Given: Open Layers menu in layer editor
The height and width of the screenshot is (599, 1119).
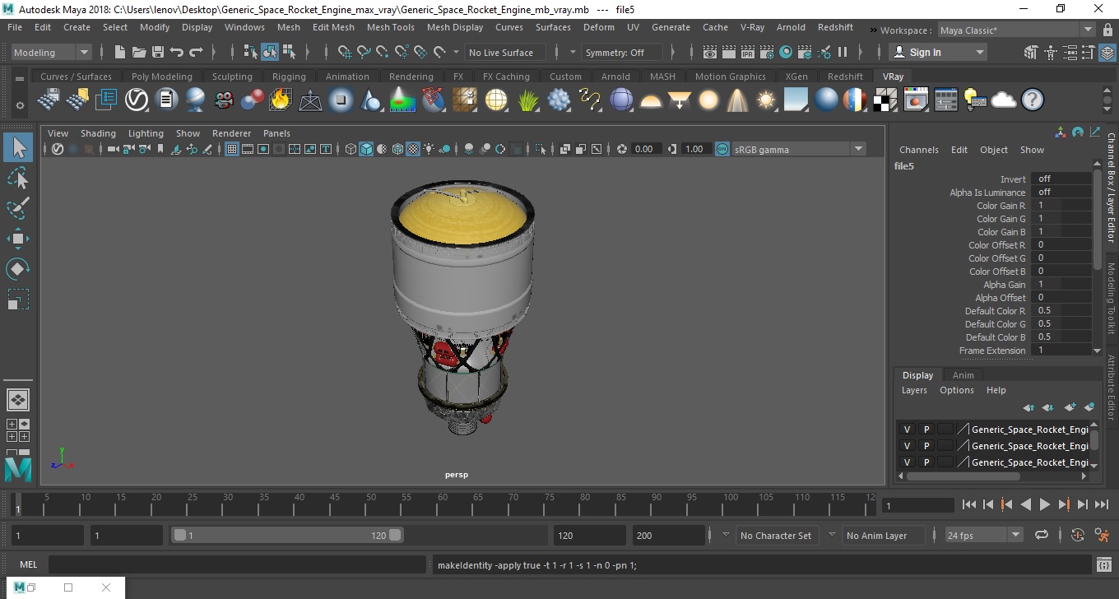Looking at the screenshot, I should coord(914,390).
